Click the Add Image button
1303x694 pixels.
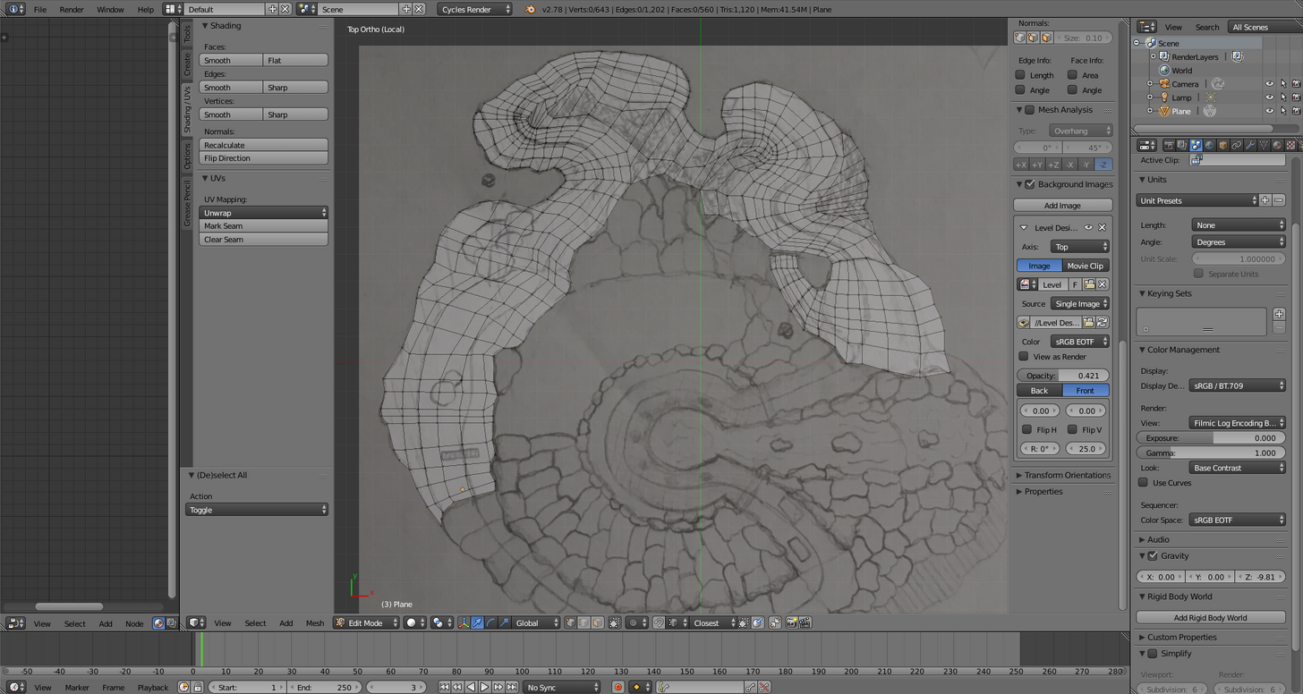1062,206
